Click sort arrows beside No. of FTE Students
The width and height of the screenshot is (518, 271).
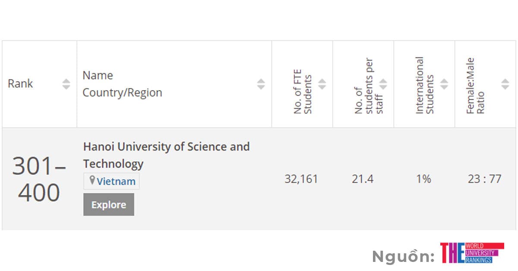tap(322, 84)
